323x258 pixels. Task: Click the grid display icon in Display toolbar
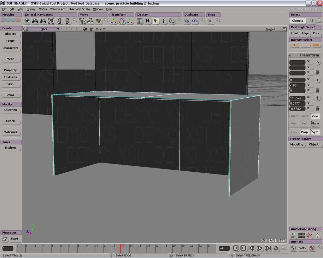(x=139, y=21)
